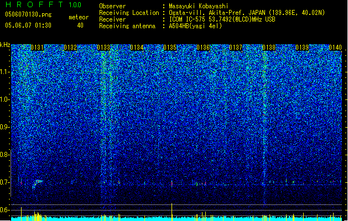Screen dimensions: 348x221
Task: Click the date stamp 05.06.07 01:30
Action: tap(28, 25)
